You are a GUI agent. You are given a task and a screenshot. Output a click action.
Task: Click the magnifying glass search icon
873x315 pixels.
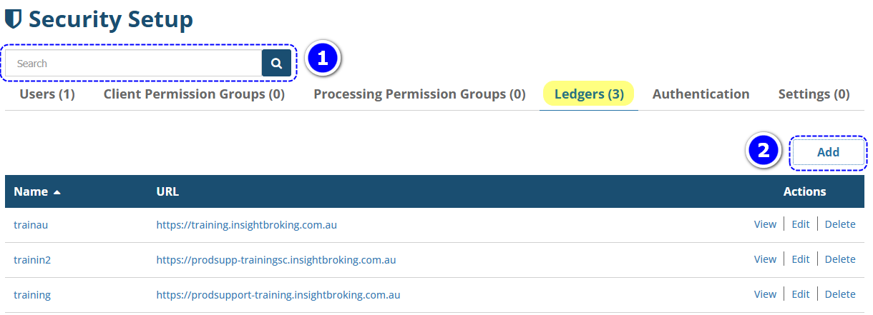[x=276, y=63]
